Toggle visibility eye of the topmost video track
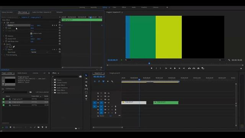This screenshot has width=245, height=138. coord(109,93)
